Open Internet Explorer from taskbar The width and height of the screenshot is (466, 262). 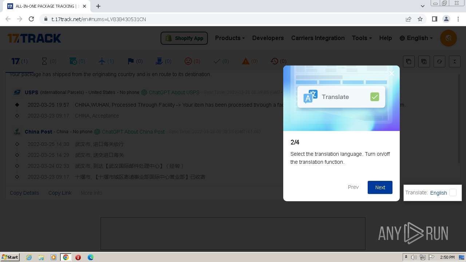pos(29,257)
